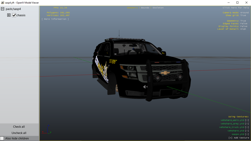Click vehshare_army.ytd texture name
This screenshot has height=141, width=251.
(x=232, y=123)
